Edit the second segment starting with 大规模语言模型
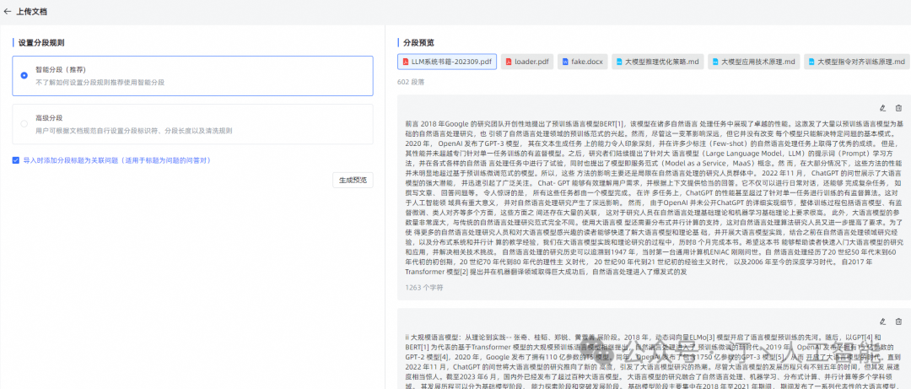Viewport: 911px width, 389px height. 883,321
